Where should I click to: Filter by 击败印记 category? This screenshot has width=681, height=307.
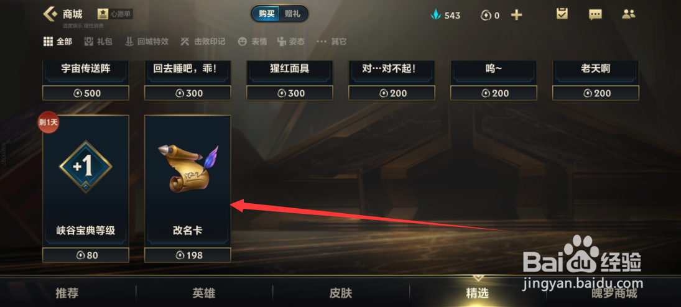pyautogui.click(x=203, y=42)
